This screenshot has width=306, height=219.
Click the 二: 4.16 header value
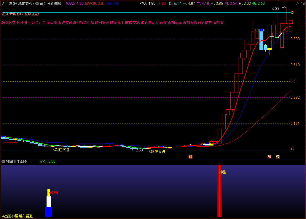click(203, 4)
